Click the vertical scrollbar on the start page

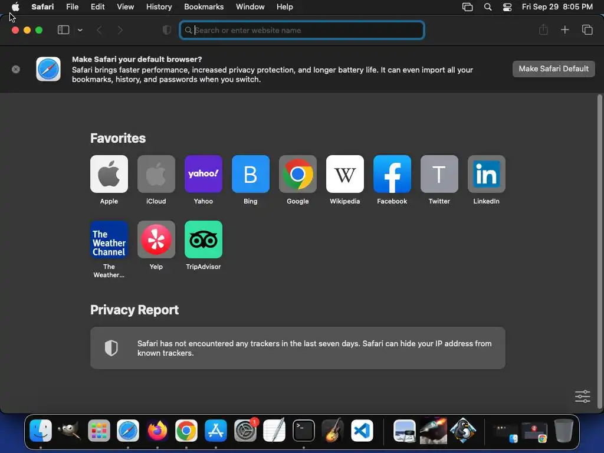599,251
